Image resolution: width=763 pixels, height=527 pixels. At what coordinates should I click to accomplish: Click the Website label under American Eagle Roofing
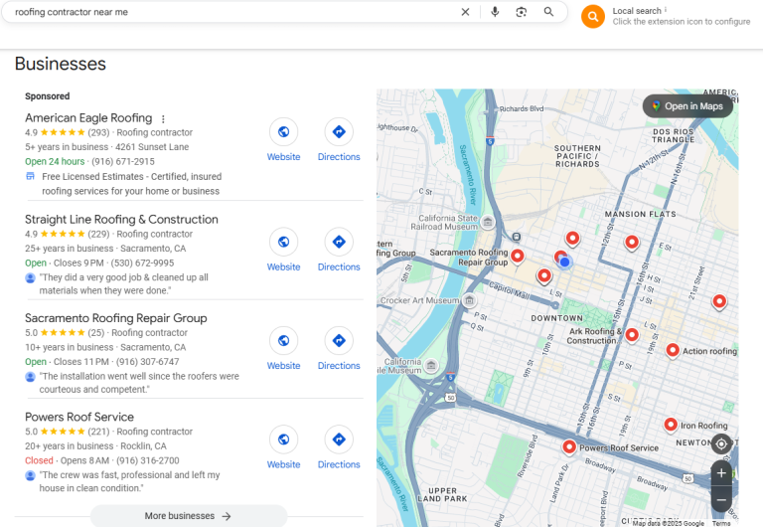[x=284, y=157]
